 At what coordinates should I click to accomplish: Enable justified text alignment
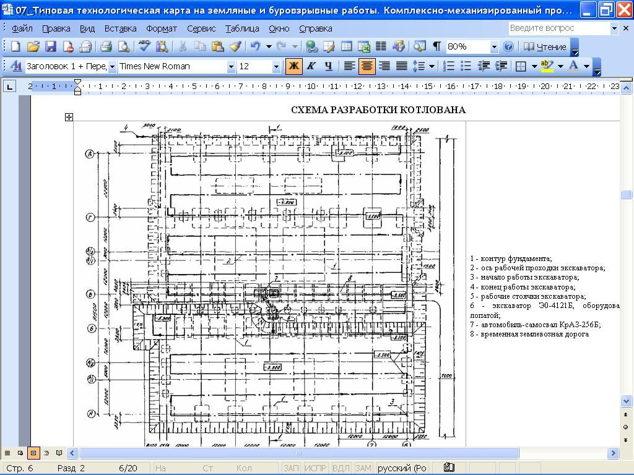click(401, 66)
